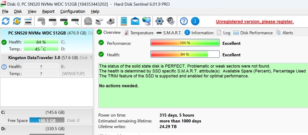Switch to the S.M.A.R.T. tab
This screenshot has width=308, height=135.
(x=169, y=33)
